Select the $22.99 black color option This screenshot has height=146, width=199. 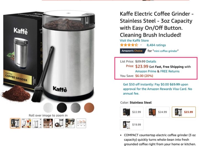point(132,112)
